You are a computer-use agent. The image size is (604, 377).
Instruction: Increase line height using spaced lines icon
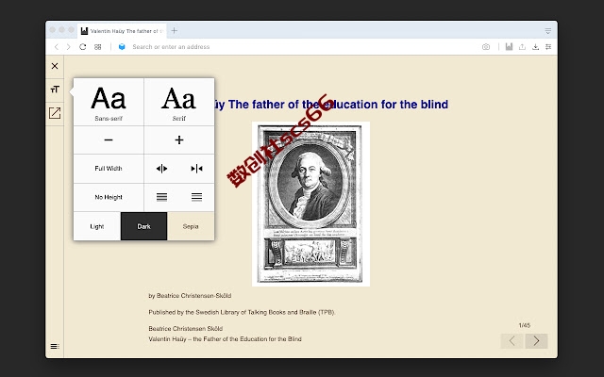pos(196,197)
